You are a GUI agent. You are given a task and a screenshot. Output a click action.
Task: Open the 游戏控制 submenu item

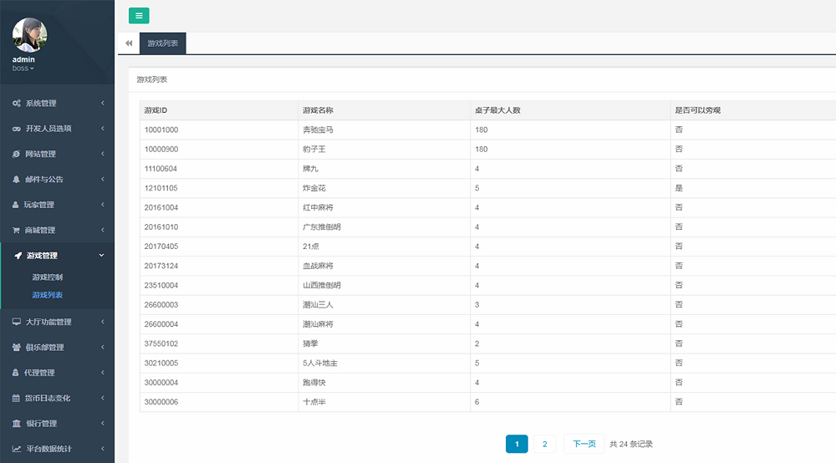pos(48,277)
